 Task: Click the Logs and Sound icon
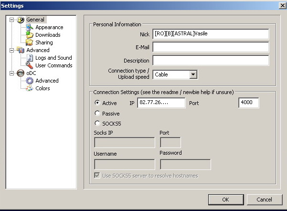coord(30,58)
